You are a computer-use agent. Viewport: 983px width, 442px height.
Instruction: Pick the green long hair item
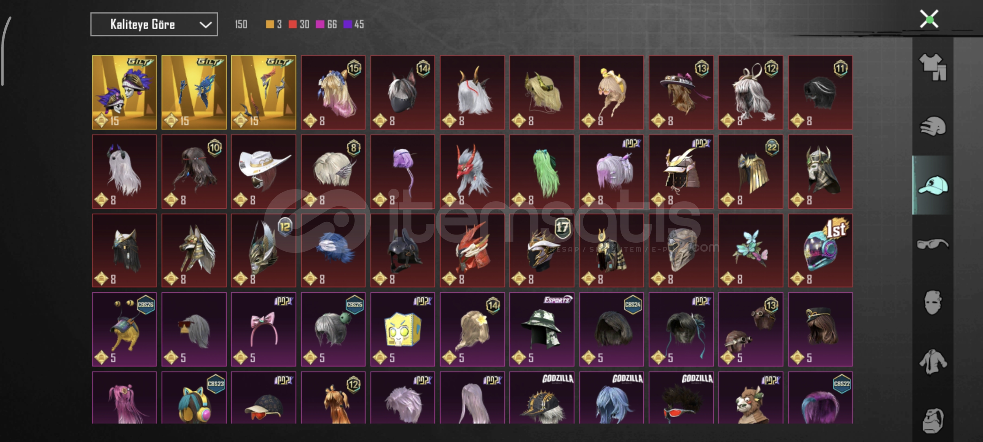(542, 171)
